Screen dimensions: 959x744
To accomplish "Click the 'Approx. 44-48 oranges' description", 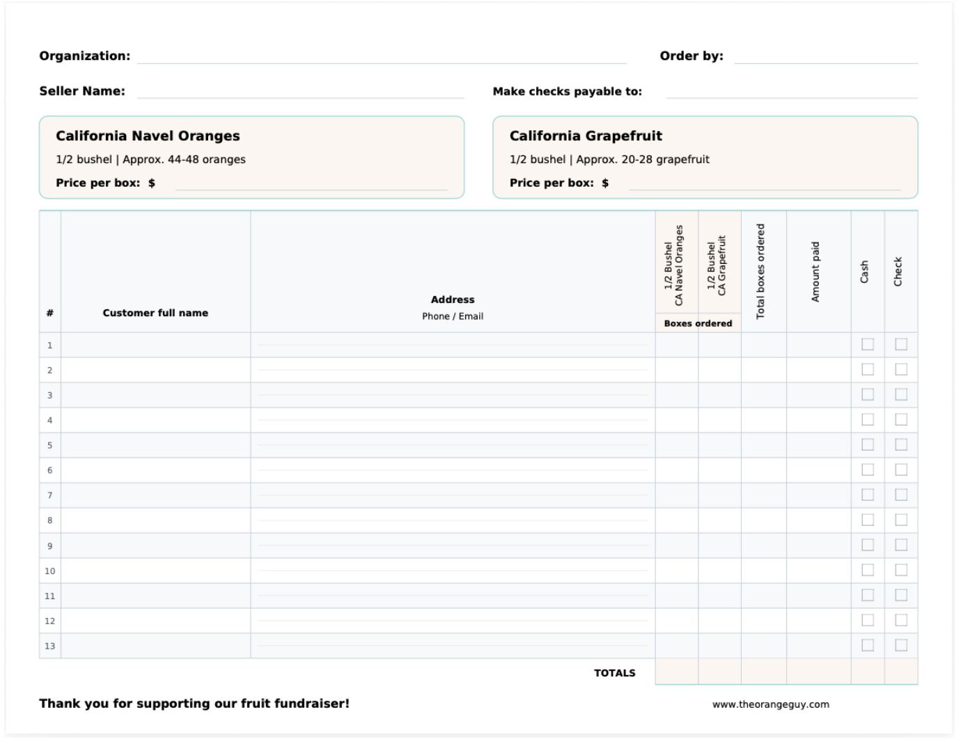I will click(x=185, y=160).
